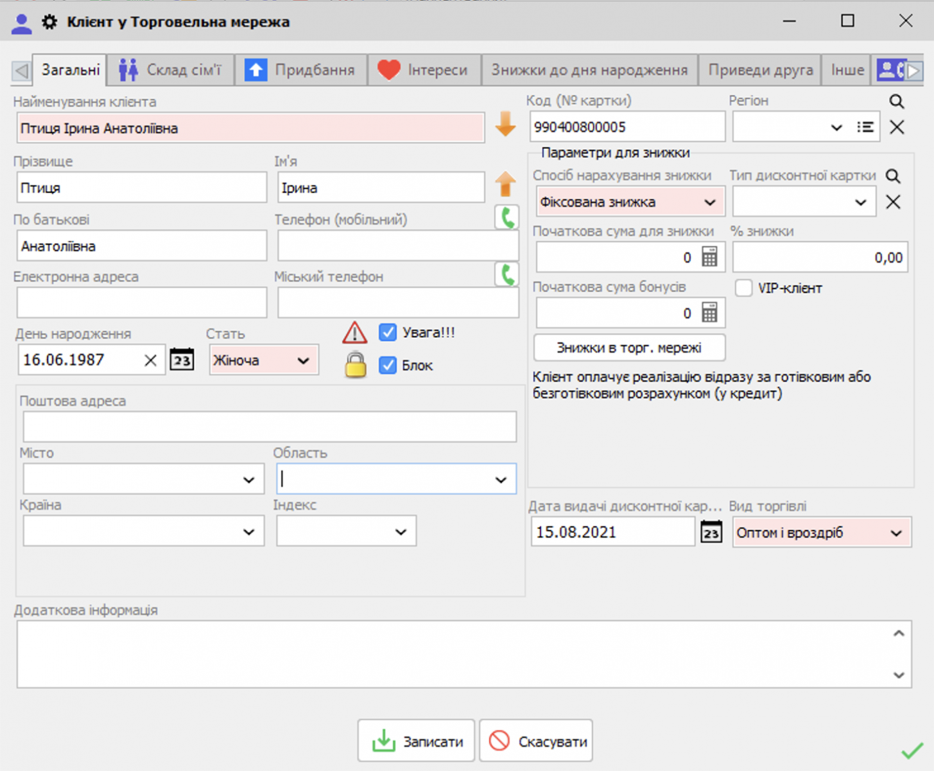Click the green checkmark in corner
The height and width of the screenshot is (771, 934).
(912, 750)
